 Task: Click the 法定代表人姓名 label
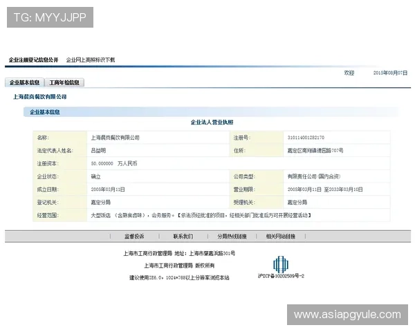click(55, 151)
